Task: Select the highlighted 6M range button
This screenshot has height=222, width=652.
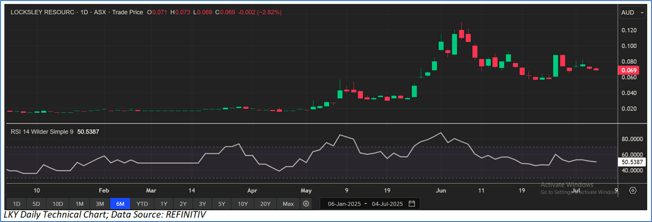Action: (121, 204)
